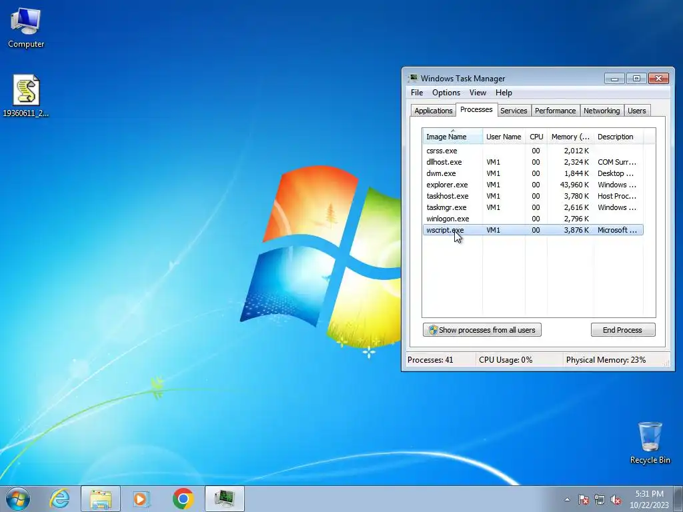Click Show processes from all users
Image resolution: width=683 pixels, height=512 pixels.
click(482, 329)
